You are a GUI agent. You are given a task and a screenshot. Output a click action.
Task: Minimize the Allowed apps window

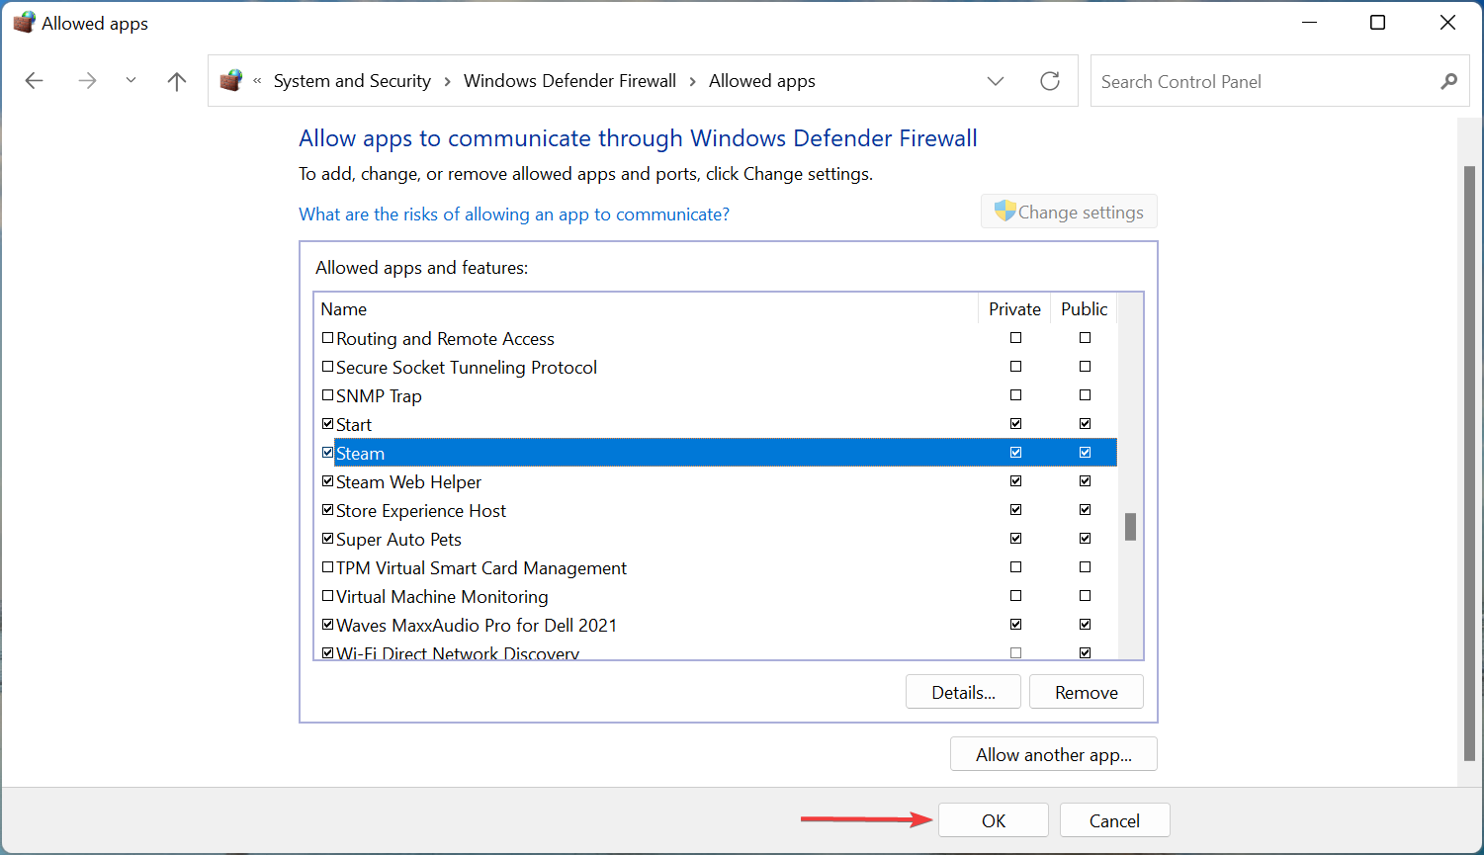click(1309, 23)
